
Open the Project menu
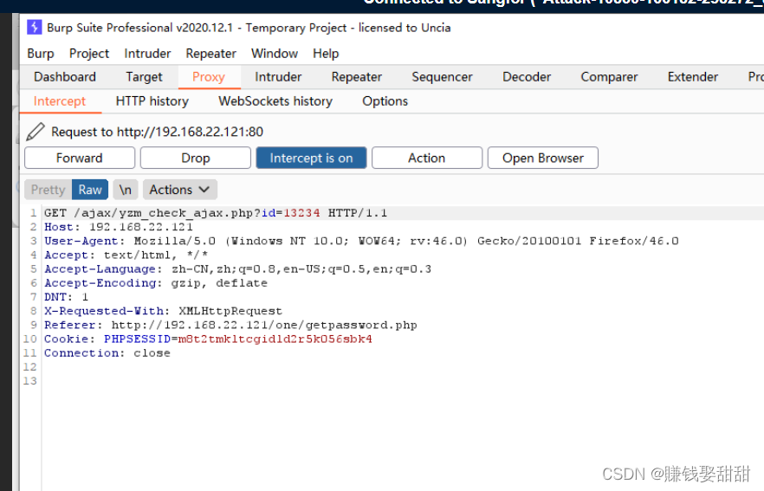pyautogui.click(x=89, y=54)
